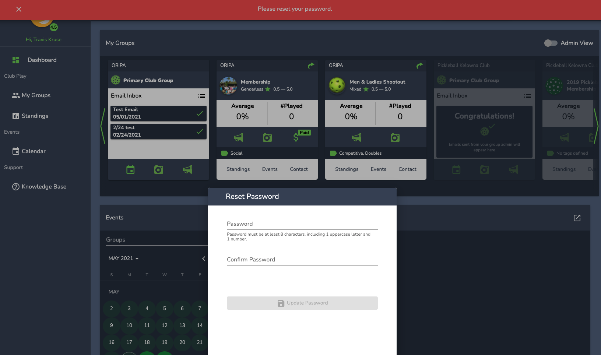Go to previous month with calendar chevron
The image size is (601, 355).
click(x=204, y=259)
